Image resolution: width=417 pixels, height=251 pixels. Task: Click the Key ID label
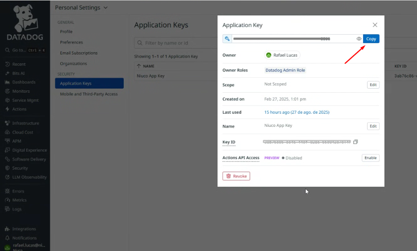pyautogui.click(x=229, y=142)
